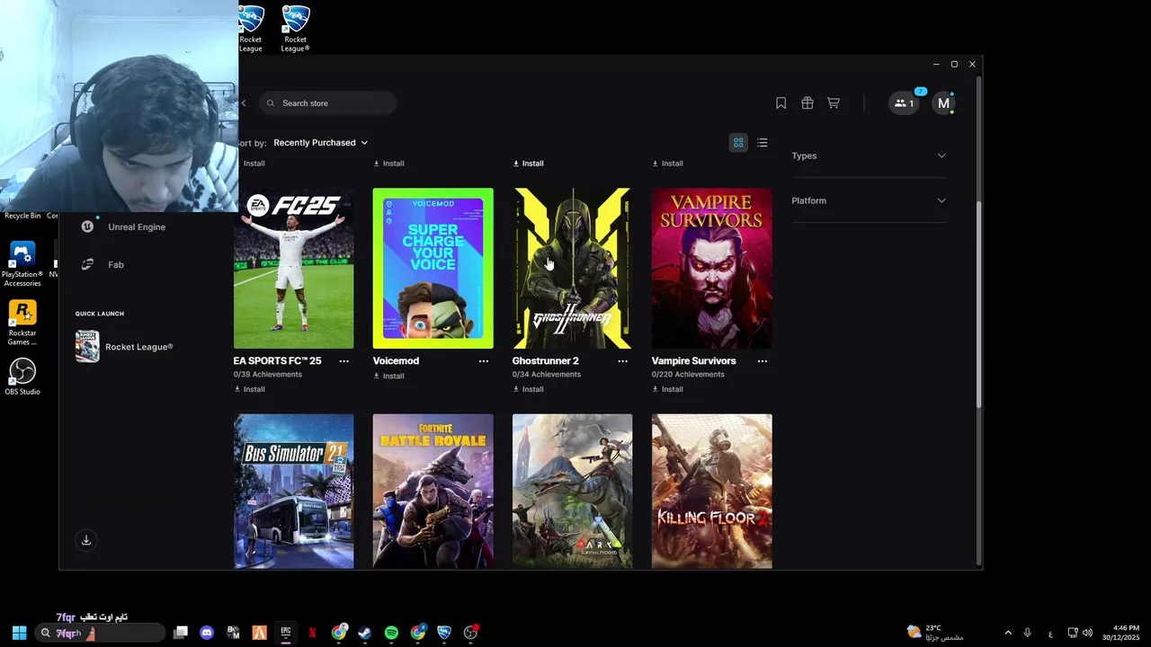Open the Rocket League® desktop shortcut
This screenshot has height=647, width=1151.
coord(296,29)
